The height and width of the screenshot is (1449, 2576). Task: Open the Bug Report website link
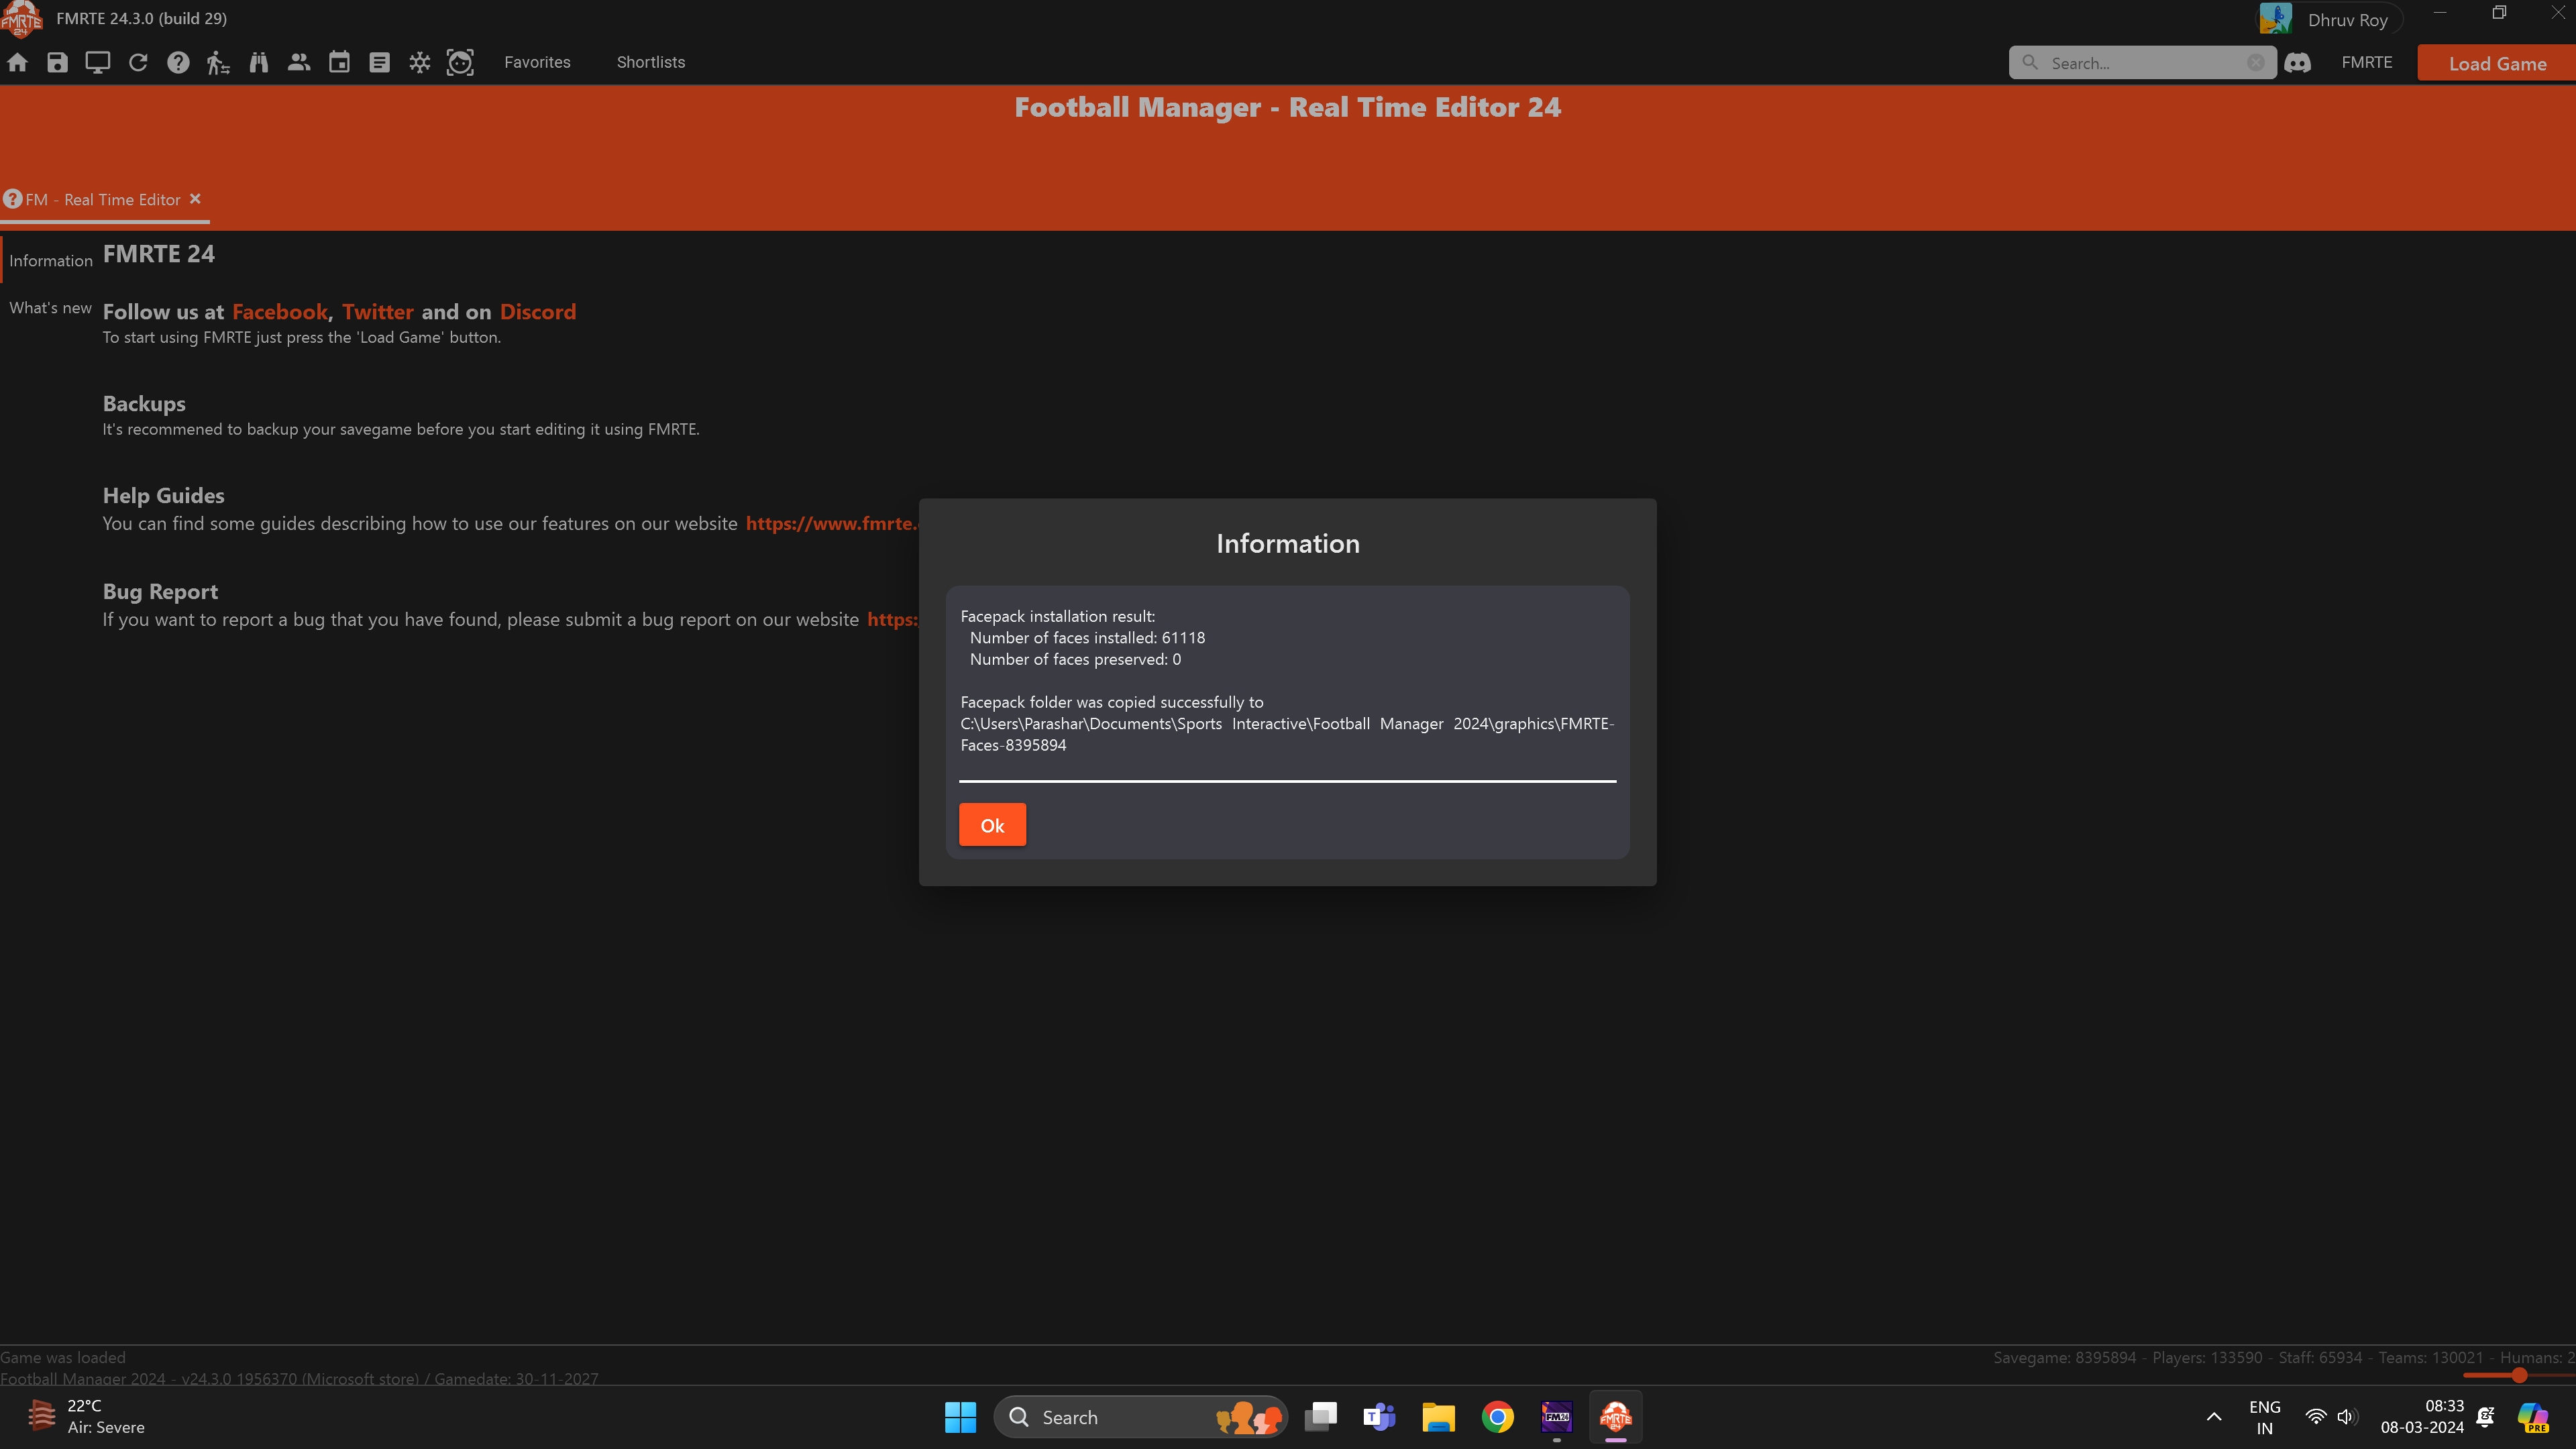pyautogui.click(x=892, y=619)
